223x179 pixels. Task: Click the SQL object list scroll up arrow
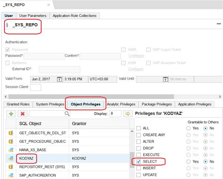(132, 131)
